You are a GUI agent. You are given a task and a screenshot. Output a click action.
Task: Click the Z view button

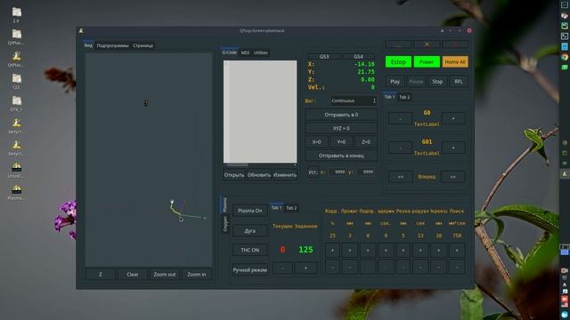pyautogui.click(x=101, y=275)
